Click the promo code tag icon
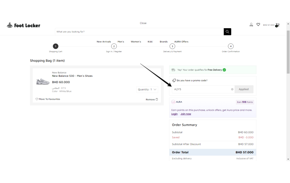This screenshot has width=290, height=183. pyautogui.click(x=174, y=80)
